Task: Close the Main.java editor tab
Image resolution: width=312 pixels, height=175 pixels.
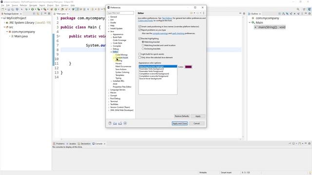Action: pos(68,14)
